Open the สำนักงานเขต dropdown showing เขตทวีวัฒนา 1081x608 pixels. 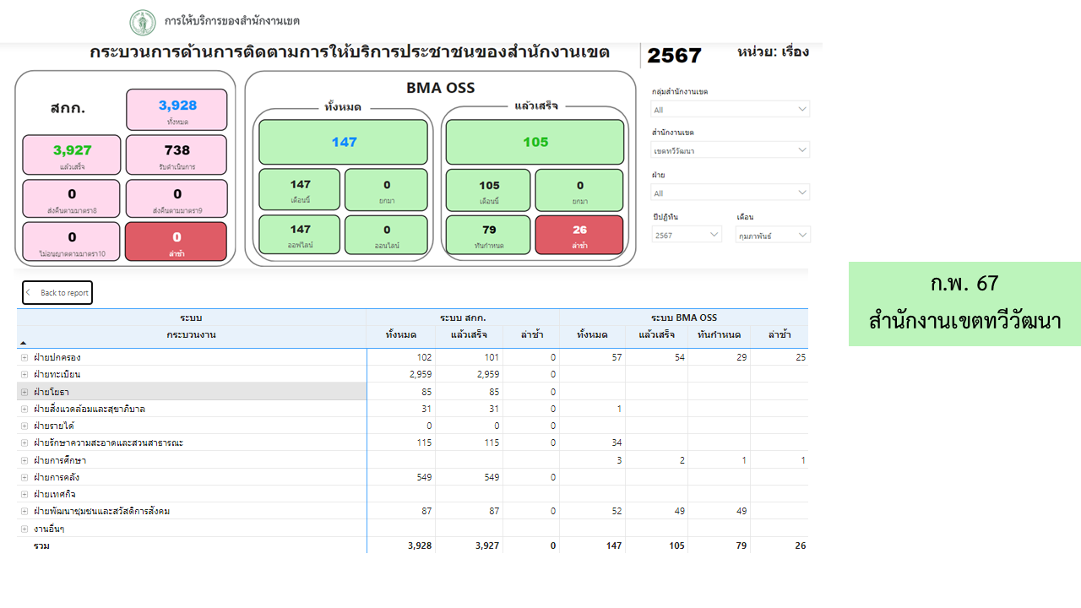(730, 150)
